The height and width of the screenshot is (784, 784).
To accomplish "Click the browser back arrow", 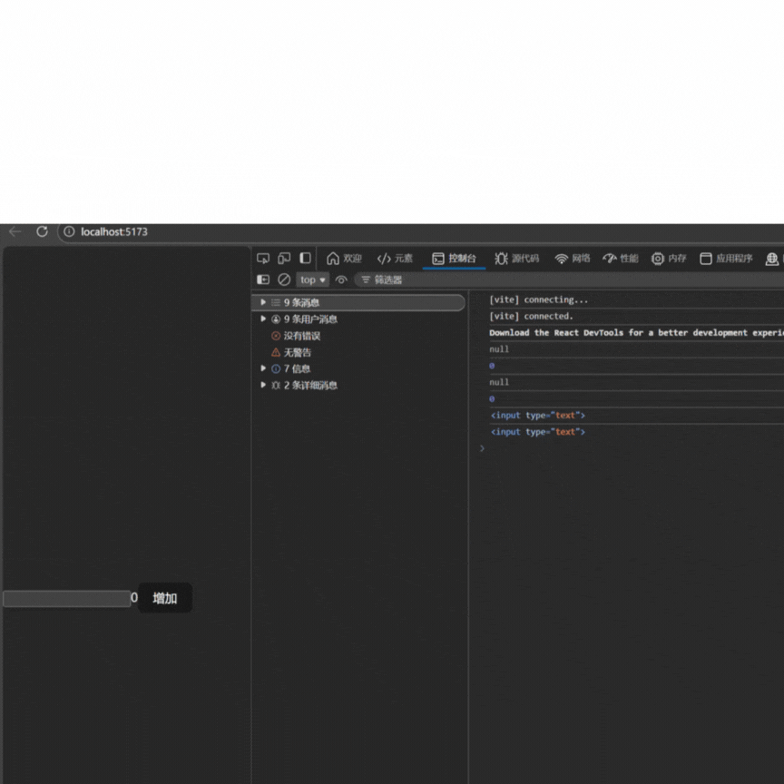I will 15,231.
